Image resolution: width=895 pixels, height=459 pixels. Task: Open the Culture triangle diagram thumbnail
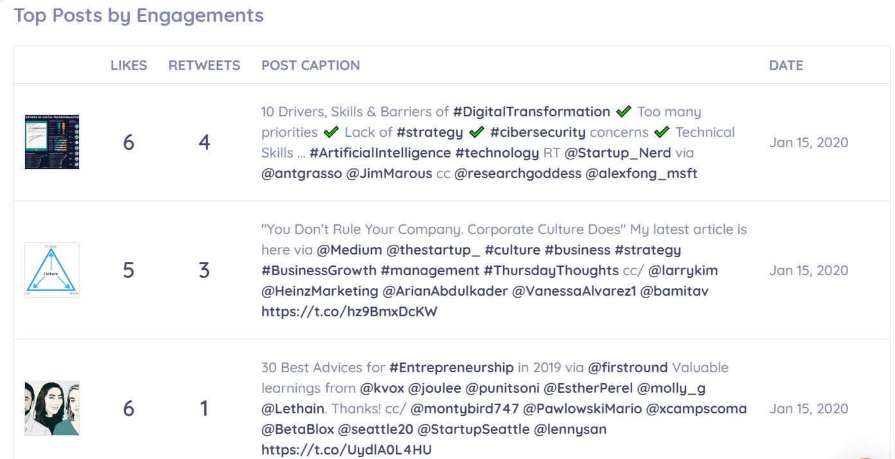[52, 270]
